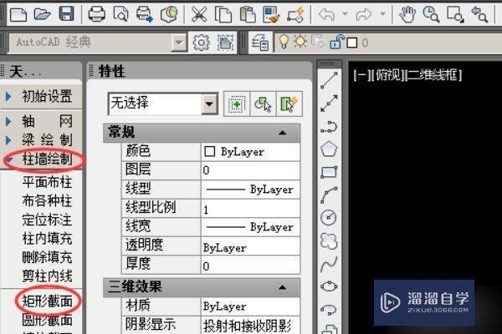Select the Zoom Window icon
The width and height of the screenshot is (502, 334).
[x=455, y=14]
